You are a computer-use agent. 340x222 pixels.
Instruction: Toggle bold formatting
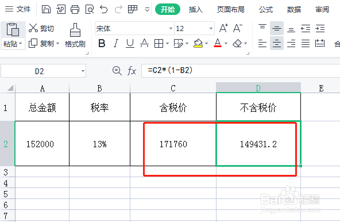click(102, 44)
